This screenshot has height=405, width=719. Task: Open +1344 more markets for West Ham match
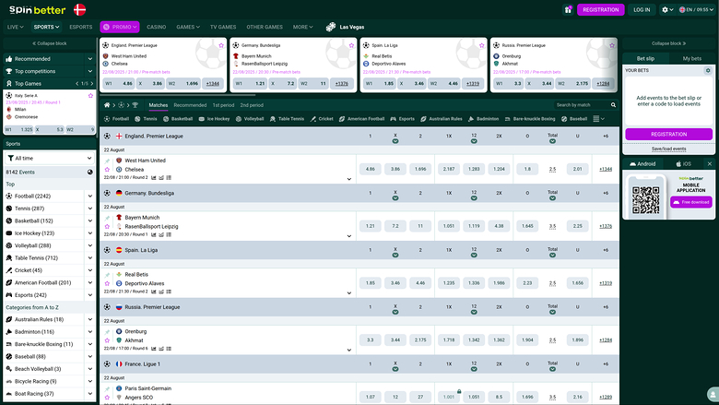point(606,169)
